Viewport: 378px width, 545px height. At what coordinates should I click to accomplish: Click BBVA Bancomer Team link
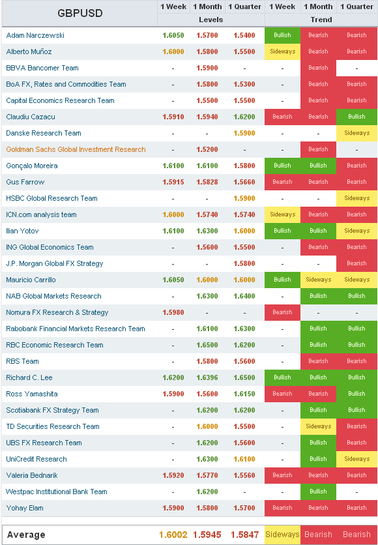pyautogui.click(x=42, y=68)
